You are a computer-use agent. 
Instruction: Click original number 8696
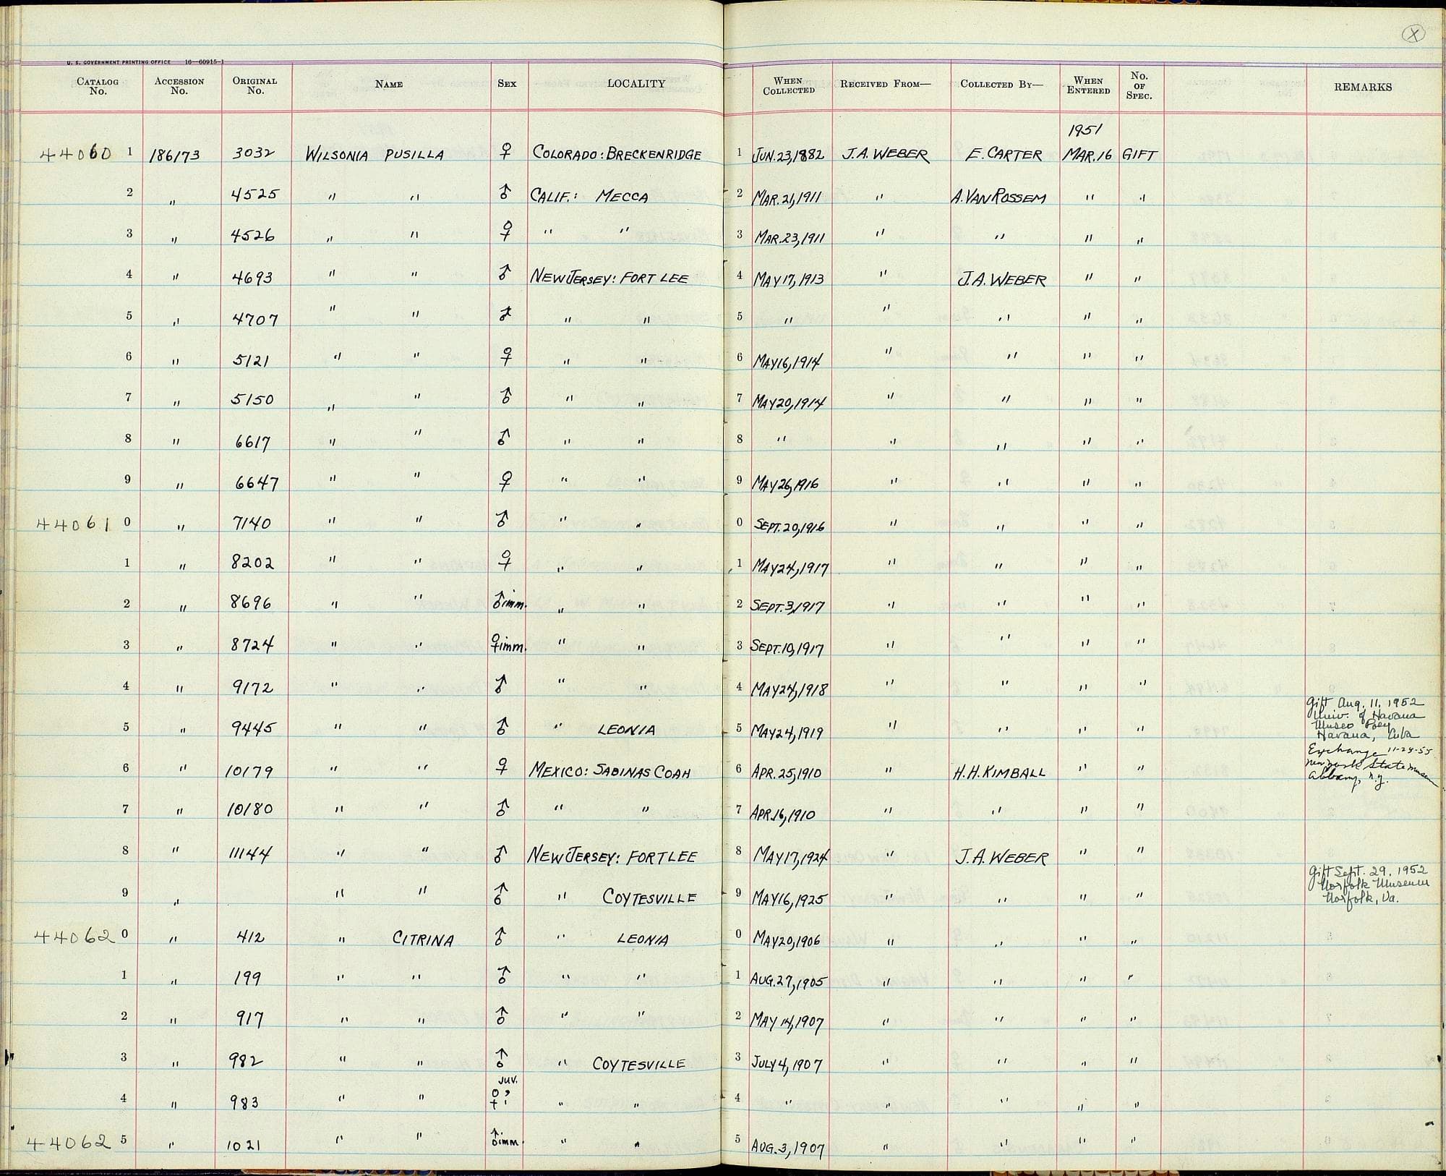pos(251,602)
